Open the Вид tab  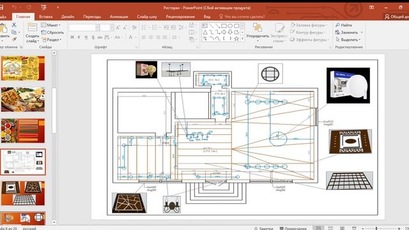point(207,17)
